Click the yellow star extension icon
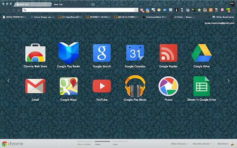 199,10
